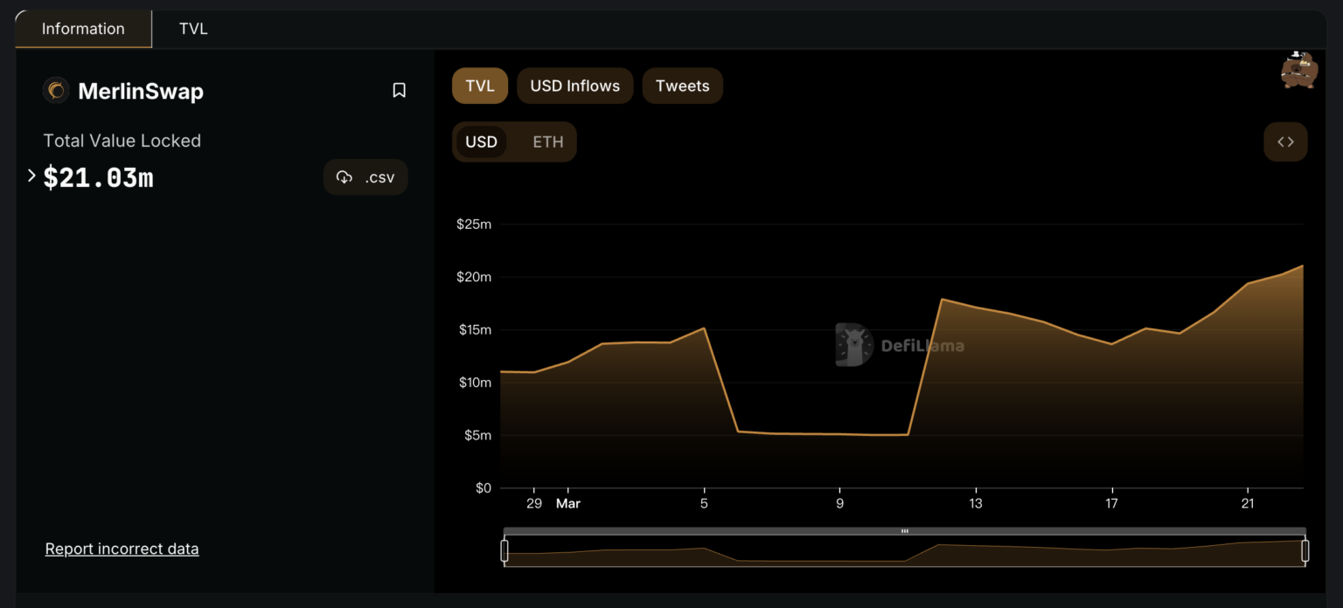The image size is (1343, 608).
Task: Select USD as the display currency
Action: [x=482, y=142]
